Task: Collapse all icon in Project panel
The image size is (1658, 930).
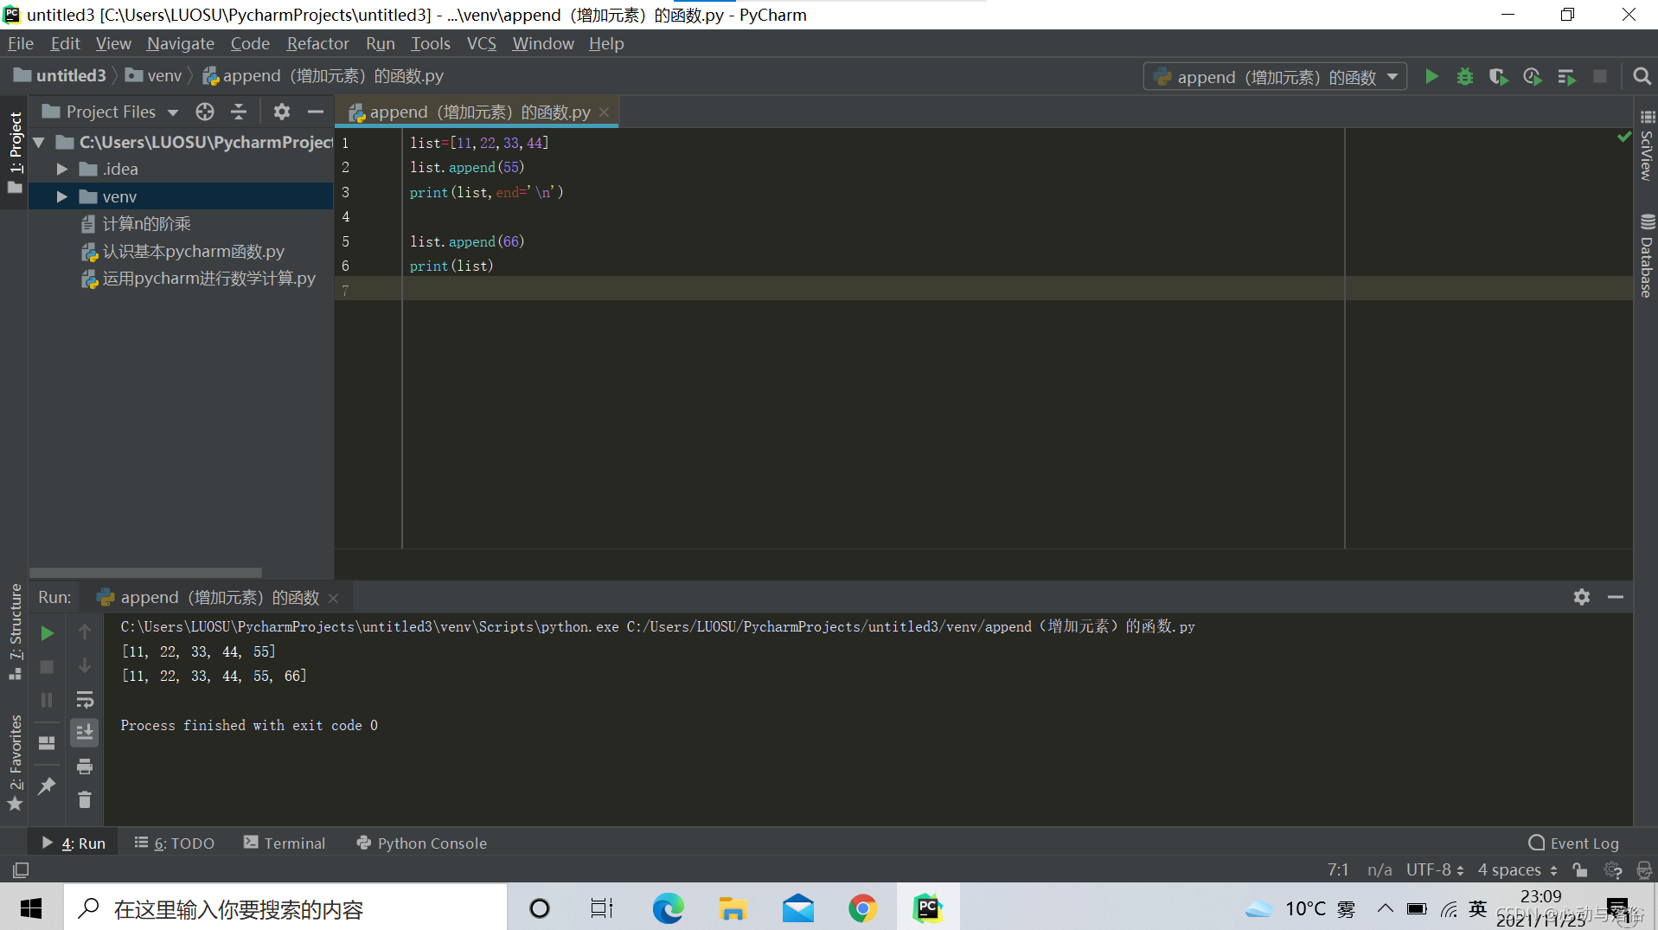Action: [x=239, y=112]
